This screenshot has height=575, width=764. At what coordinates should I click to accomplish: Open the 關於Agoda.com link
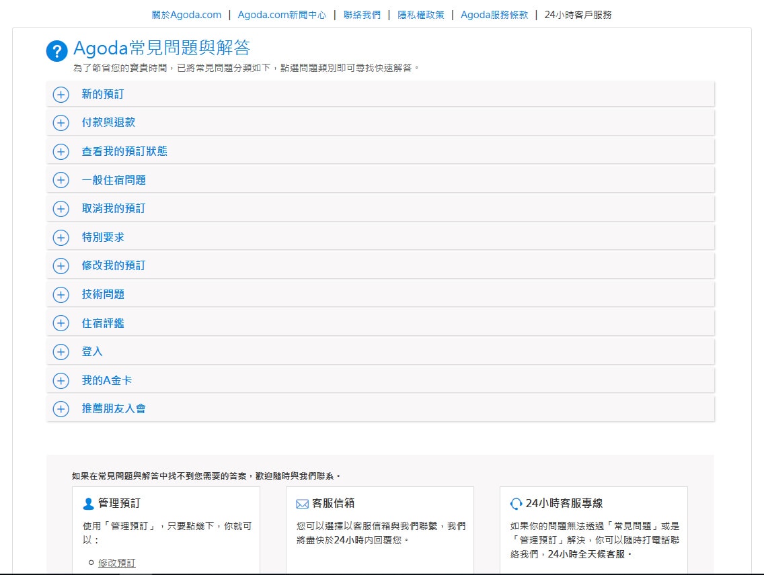click(x=186, y=15)
